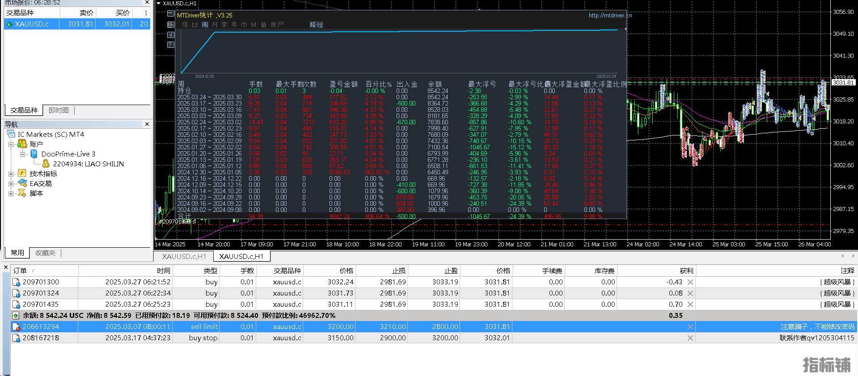Expand the EA交易 tree node
The width and height of the screenshot is (858, 376).
(11, 184)
